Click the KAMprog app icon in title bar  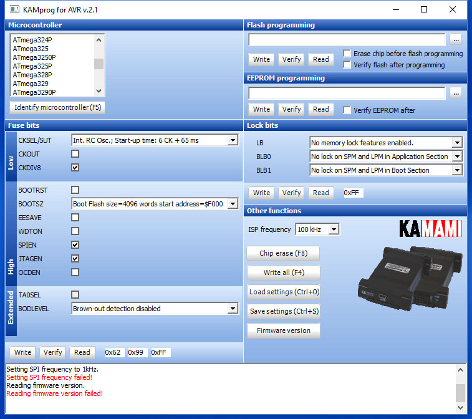click(14, 9)
